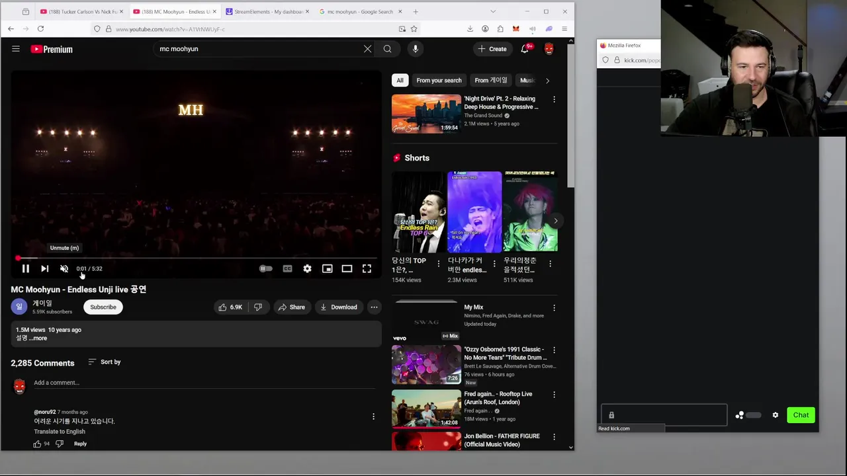The width and height of the screenshot is (847, 476).
Task: Select the From your search chip
Action: tap(439, 80)
